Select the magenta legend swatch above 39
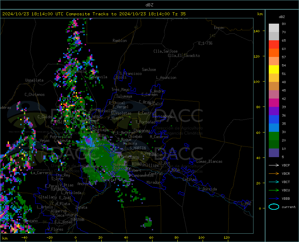Viewport: 299px width, 242px height. point(274,103)
